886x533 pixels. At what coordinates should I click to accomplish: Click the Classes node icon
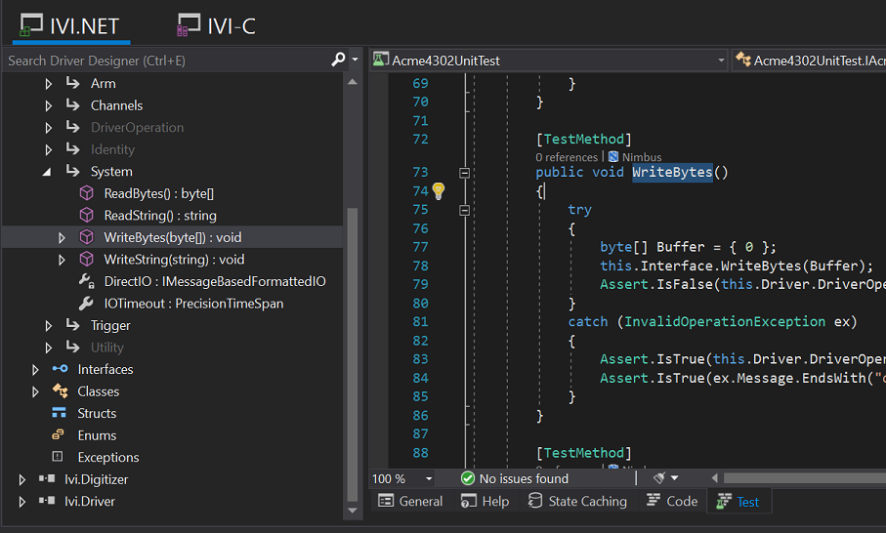(60, 390)
